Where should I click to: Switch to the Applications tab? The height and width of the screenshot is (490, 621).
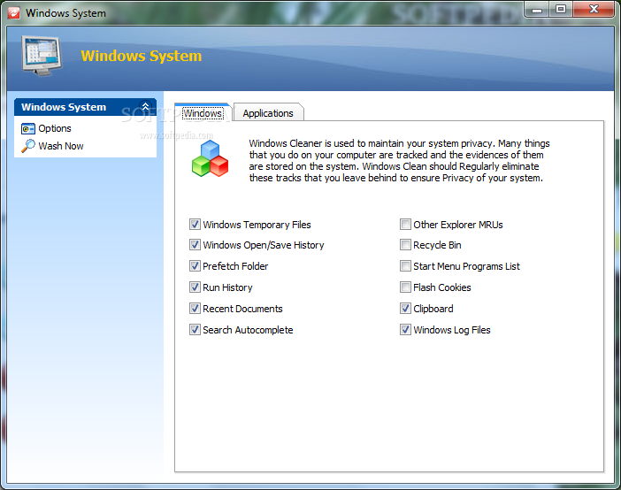(x=268, y=113)
